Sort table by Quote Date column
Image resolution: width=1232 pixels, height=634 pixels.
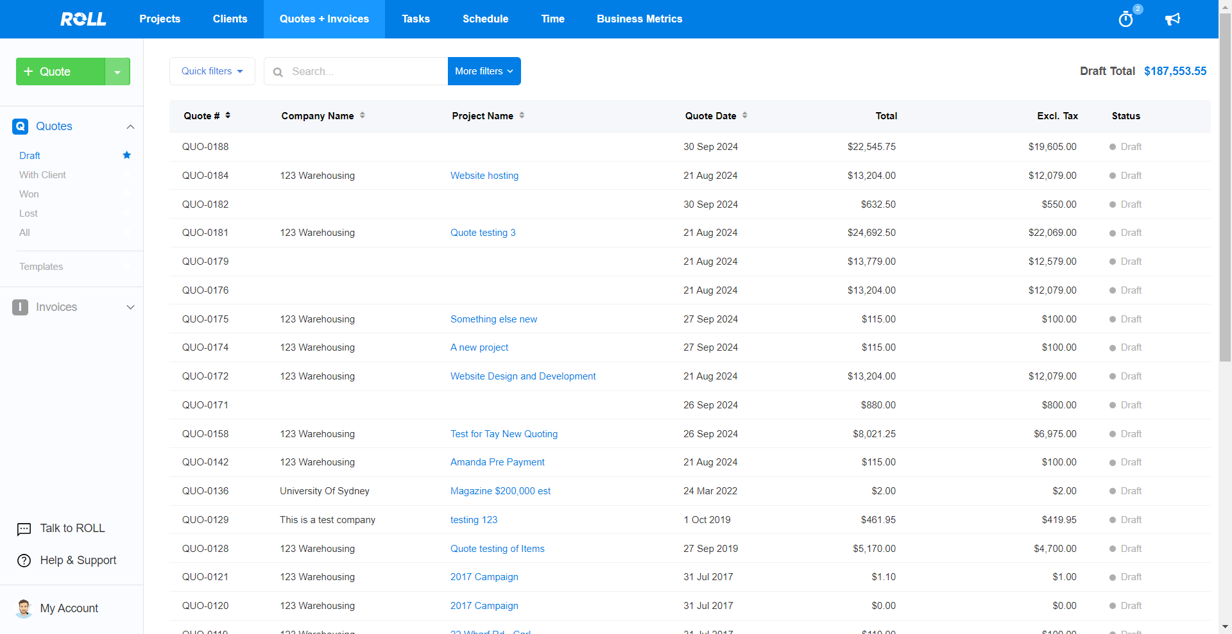pos(744,115)
